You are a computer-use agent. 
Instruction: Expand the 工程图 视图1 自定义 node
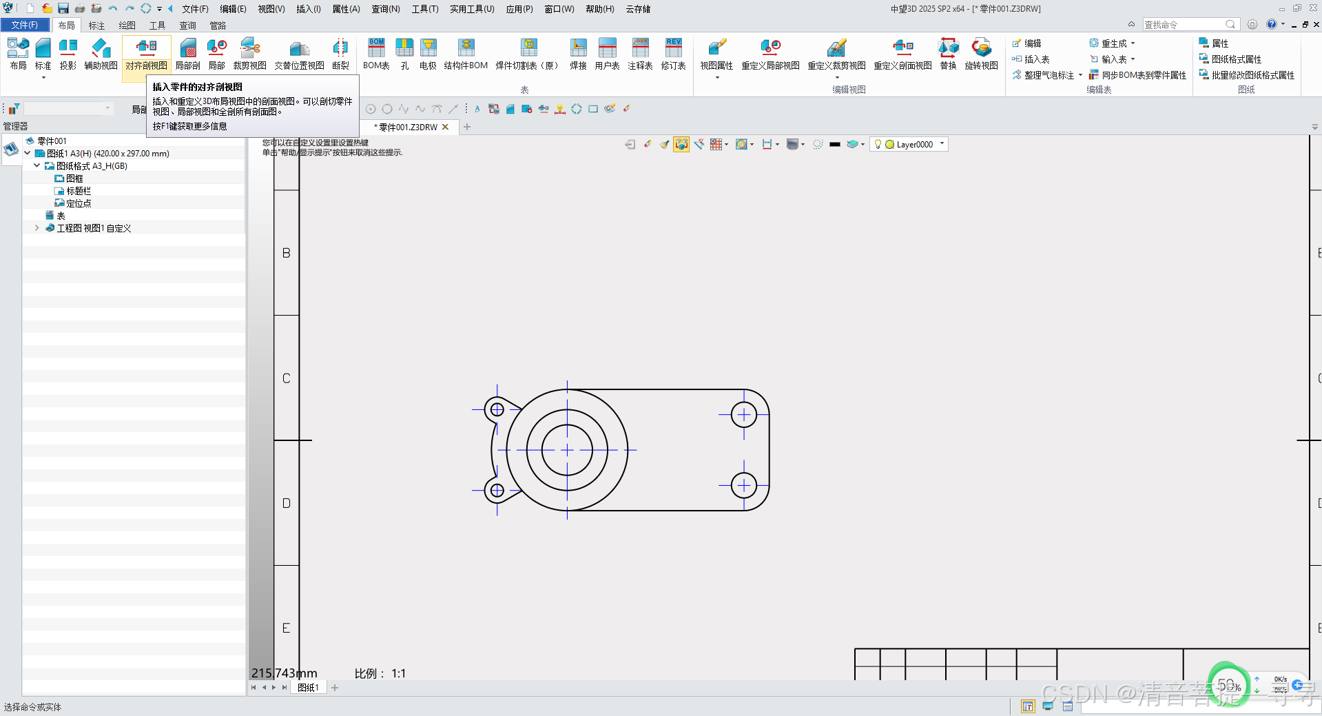point(37,227)
